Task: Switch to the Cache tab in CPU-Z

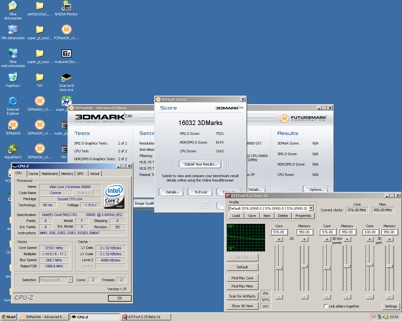Action: [33, 174]
